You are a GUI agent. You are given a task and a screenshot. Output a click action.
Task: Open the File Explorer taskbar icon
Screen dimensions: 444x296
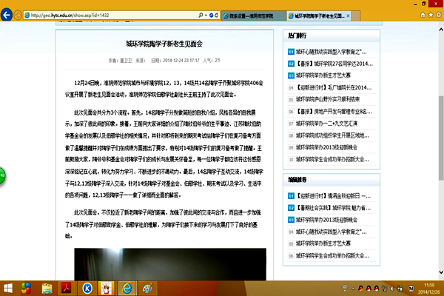coord(46,288)
